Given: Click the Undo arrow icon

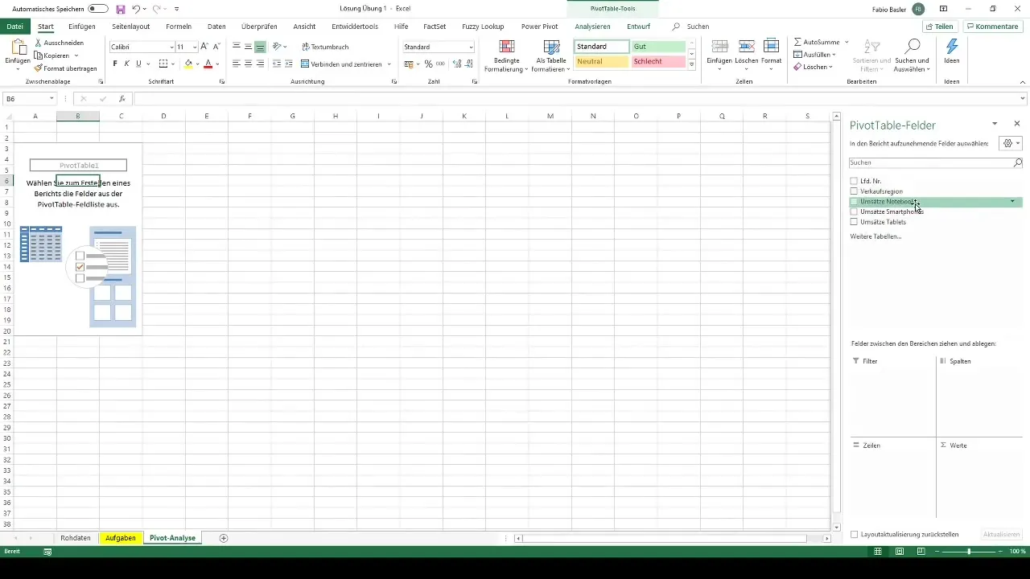Looking at the screenshot, I should [136, 9].
